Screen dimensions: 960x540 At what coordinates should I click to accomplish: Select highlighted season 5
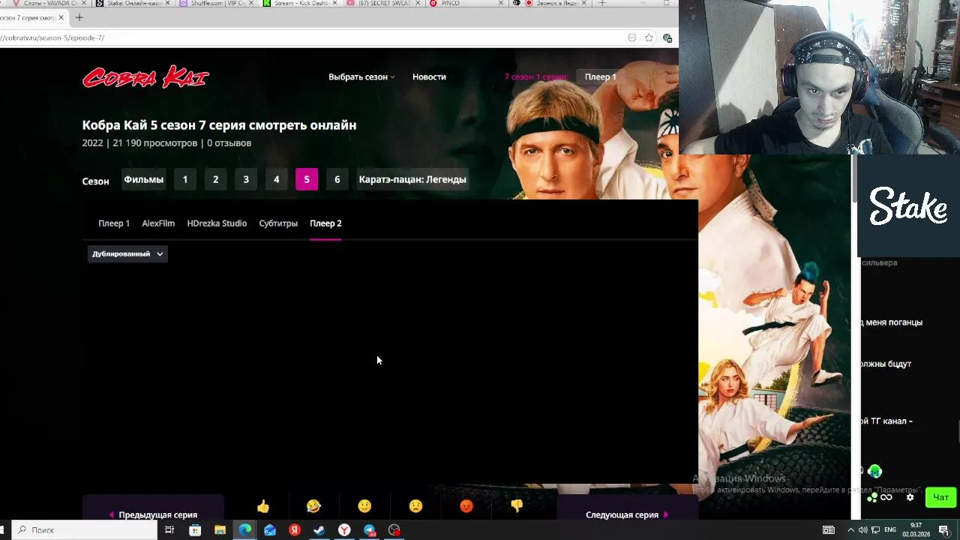pyautogui.click(x=307, y=179)
